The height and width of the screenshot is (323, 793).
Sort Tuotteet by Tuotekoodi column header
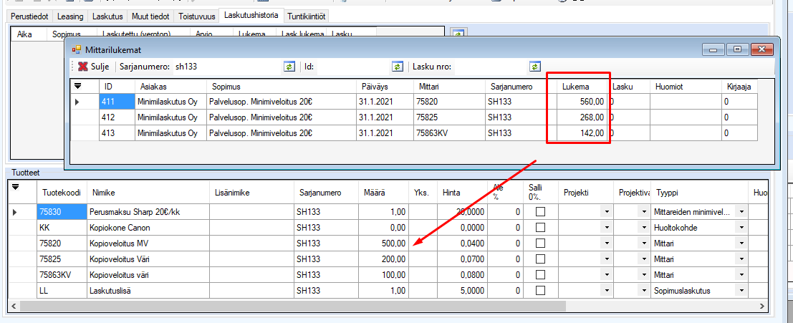pyautogui.click(x=62, y=193)
